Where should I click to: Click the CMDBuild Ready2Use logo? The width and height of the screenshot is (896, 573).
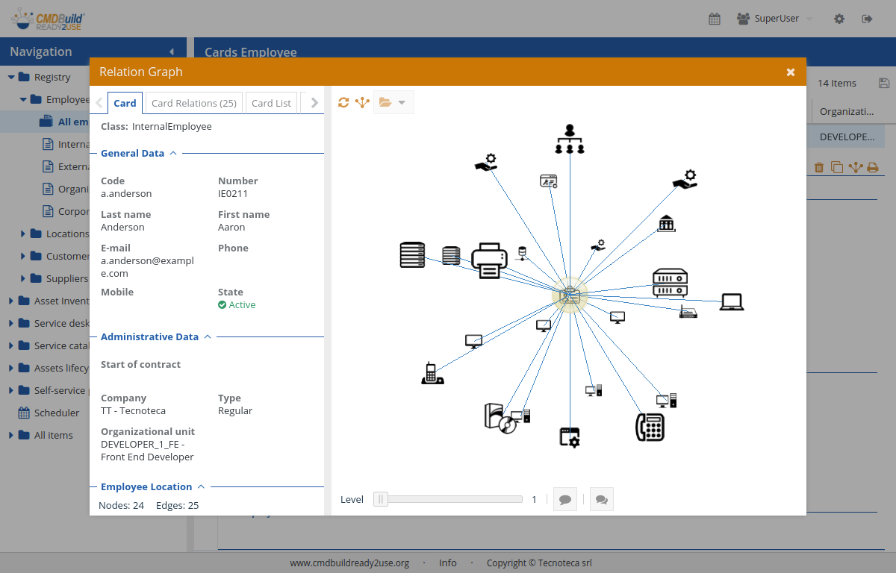(x=49, y=19)
